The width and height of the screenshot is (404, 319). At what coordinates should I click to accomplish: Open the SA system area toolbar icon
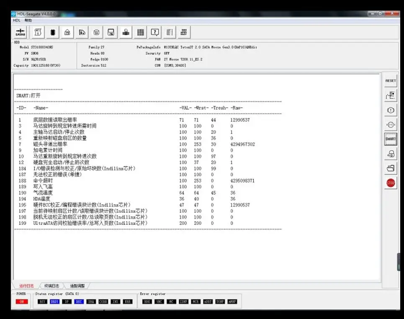96,33
